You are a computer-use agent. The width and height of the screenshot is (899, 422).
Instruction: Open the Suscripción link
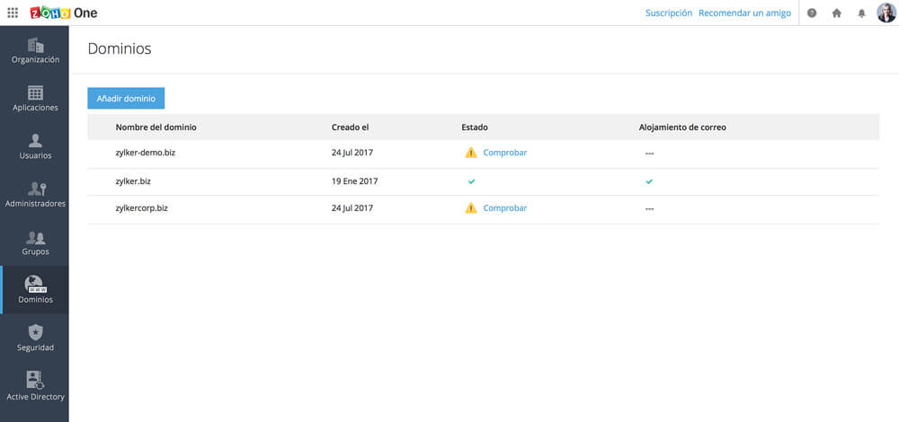668,13
